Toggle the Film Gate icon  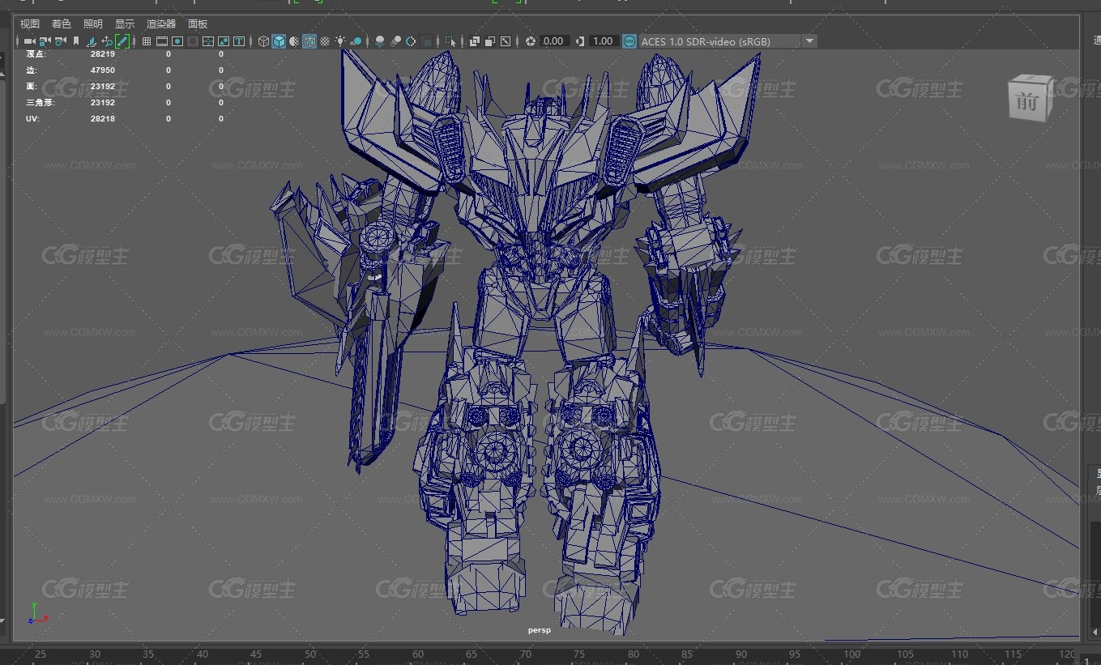pyautogui.click(x=162, y=41)
